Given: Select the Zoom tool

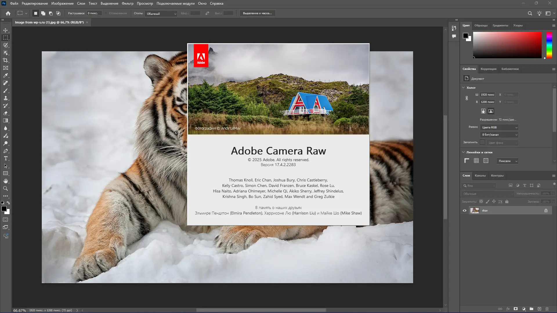Looking at the screenshot, I should 6,188.
